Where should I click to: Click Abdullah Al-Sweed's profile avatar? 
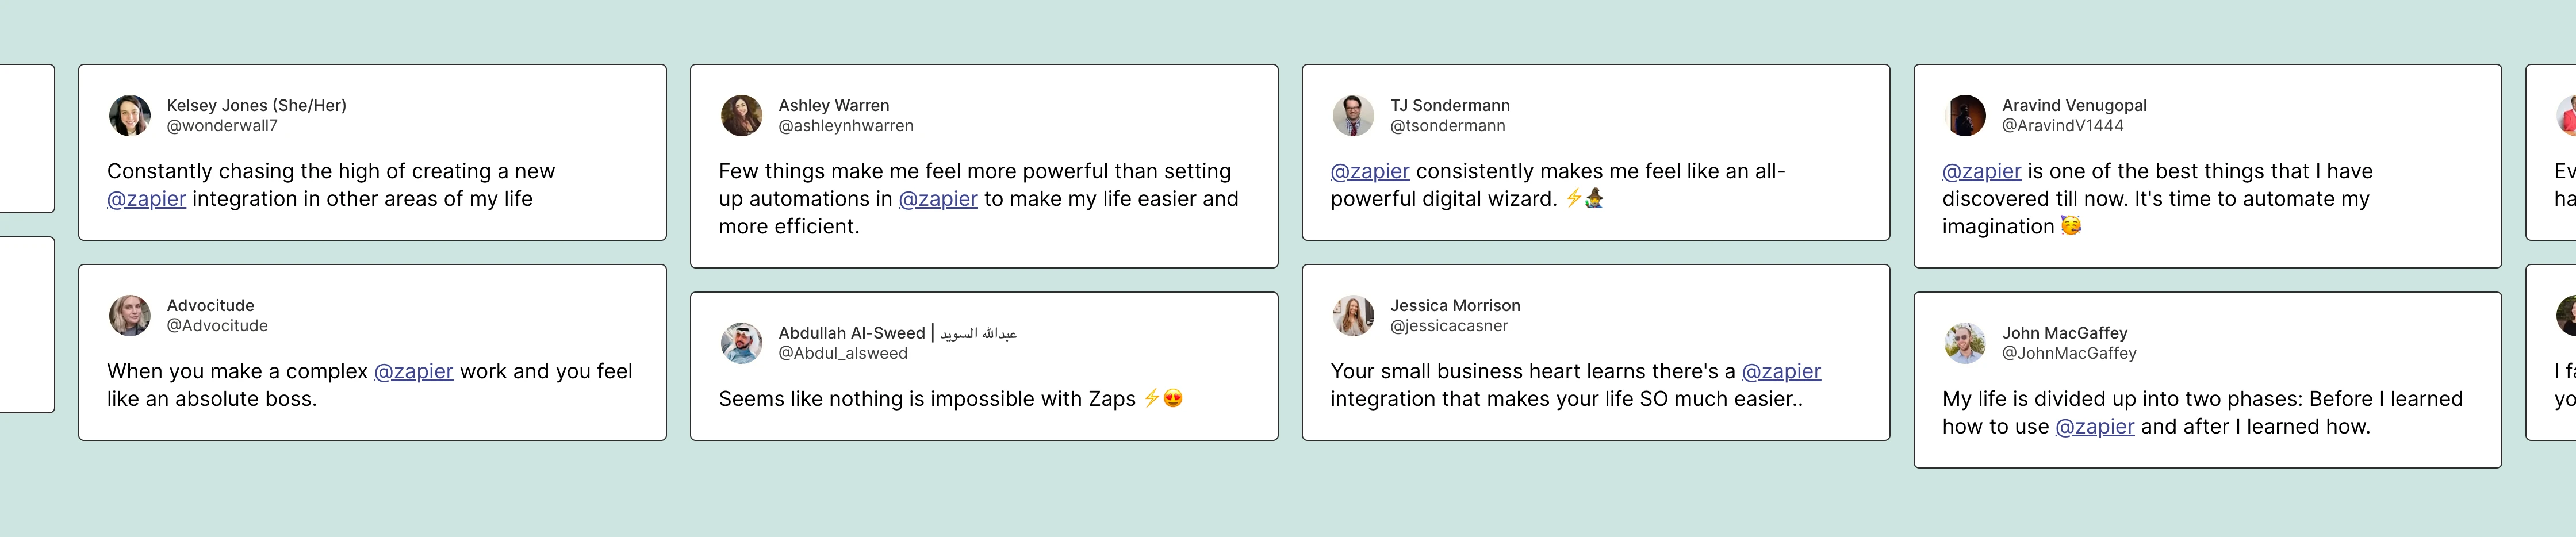[742, 343]
